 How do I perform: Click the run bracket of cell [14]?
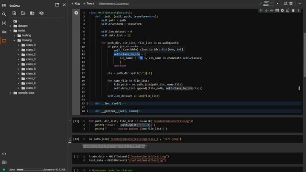[x=76, y=139]
